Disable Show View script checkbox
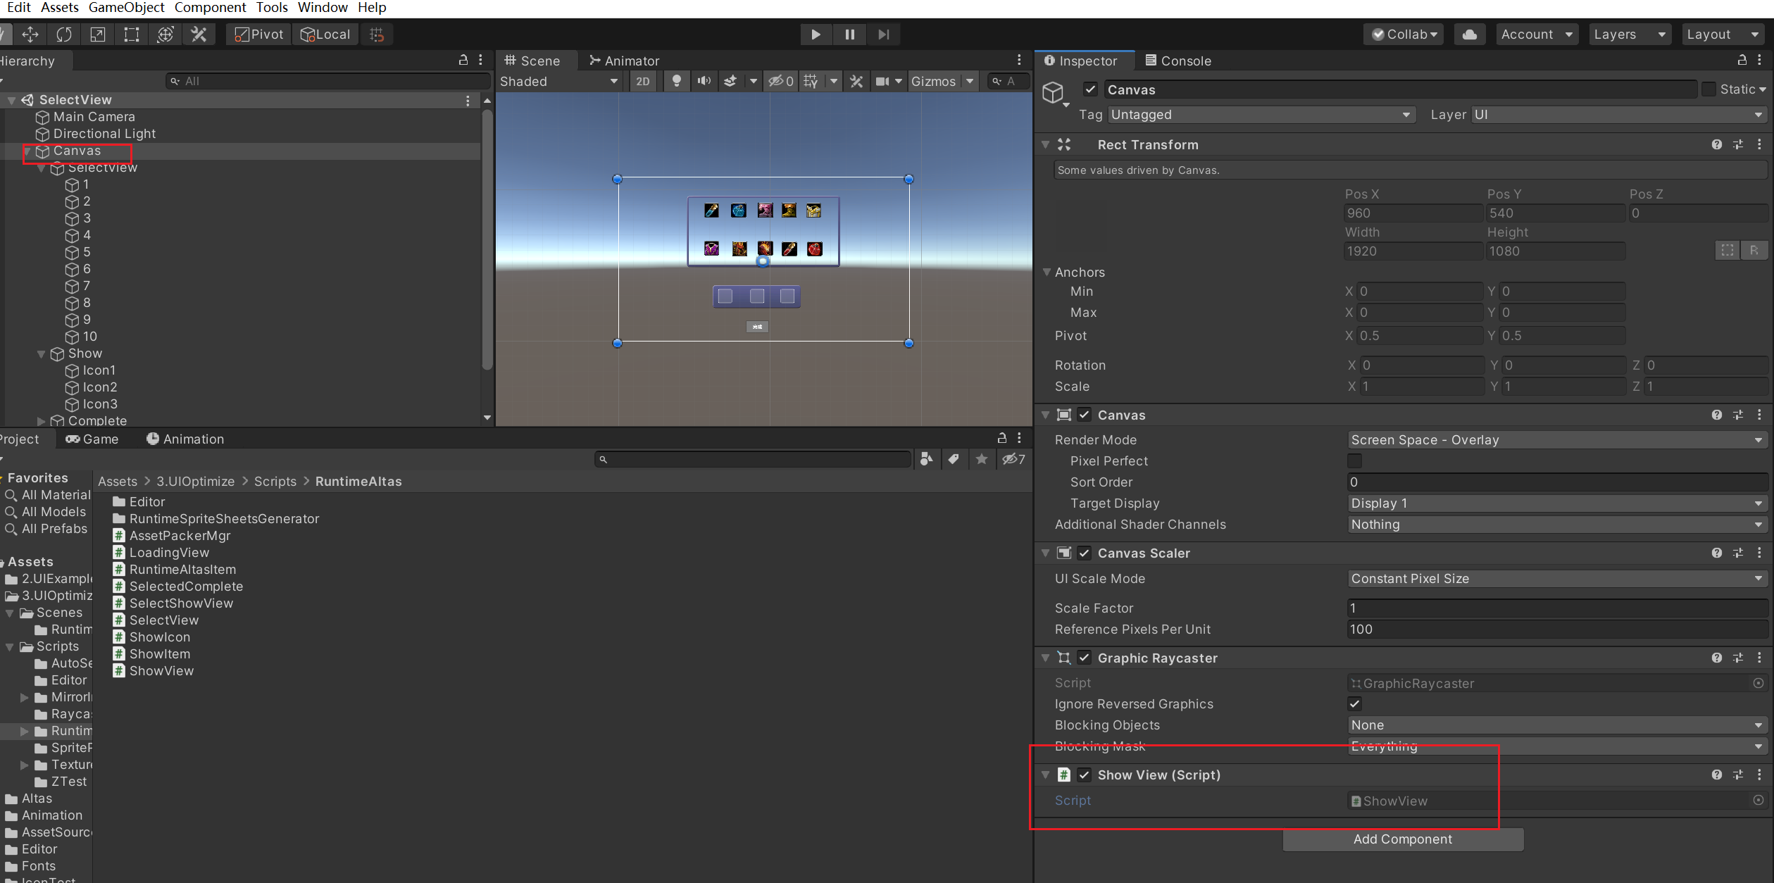The height and width of the screenshot is (883, 1774). 1084,775
